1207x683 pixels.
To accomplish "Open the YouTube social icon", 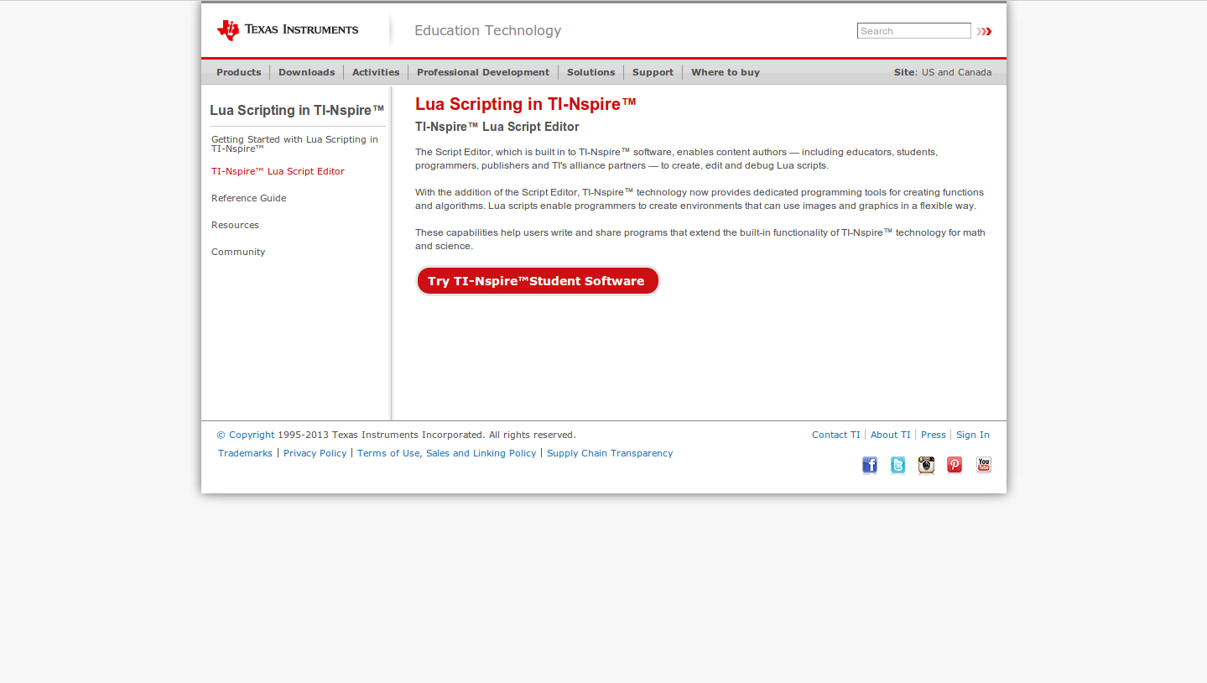I will pyautogui.click(x=984, y=465).
